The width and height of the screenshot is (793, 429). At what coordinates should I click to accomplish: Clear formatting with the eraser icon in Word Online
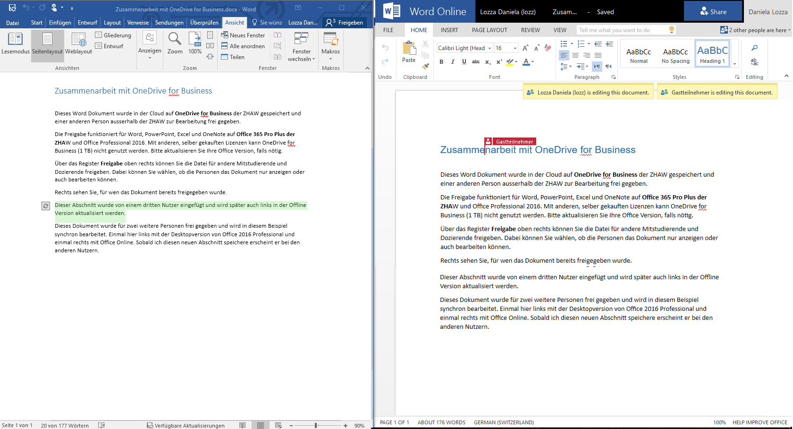[x=548, y=48]
